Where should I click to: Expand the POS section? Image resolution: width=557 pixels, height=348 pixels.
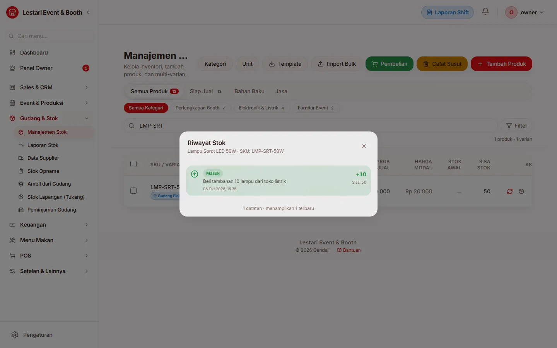49,256
